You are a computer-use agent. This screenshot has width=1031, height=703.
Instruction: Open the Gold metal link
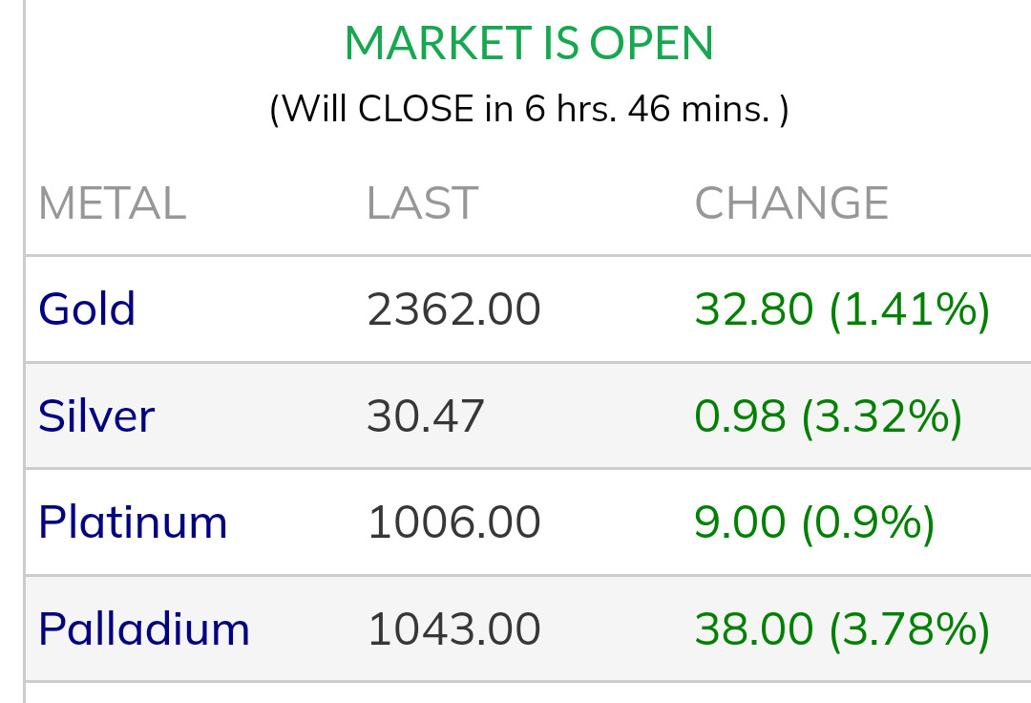pos(87,309)
